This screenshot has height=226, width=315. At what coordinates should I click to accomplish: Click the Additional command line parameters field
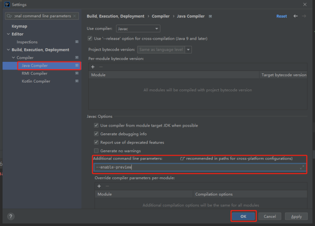200,167
